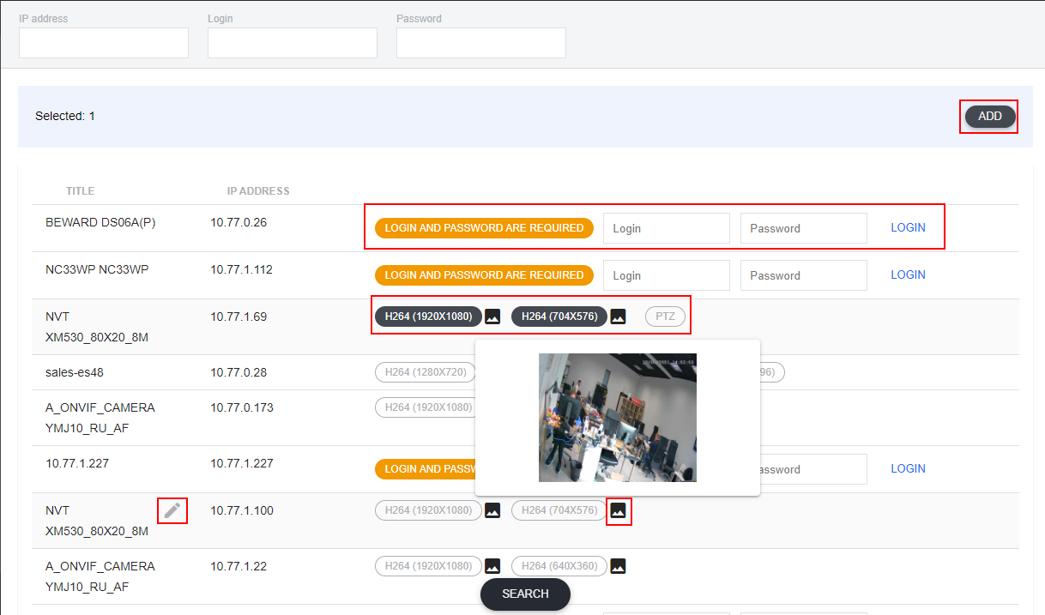Enable PTZ chip for 10.77.1.69
The image size is (1045, 615).
point(665,317)
